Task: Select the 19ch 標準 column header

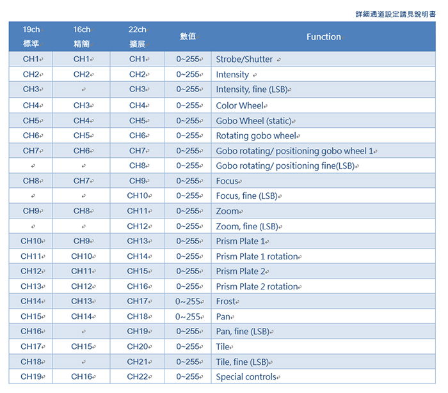Action: tap(31, 37)
